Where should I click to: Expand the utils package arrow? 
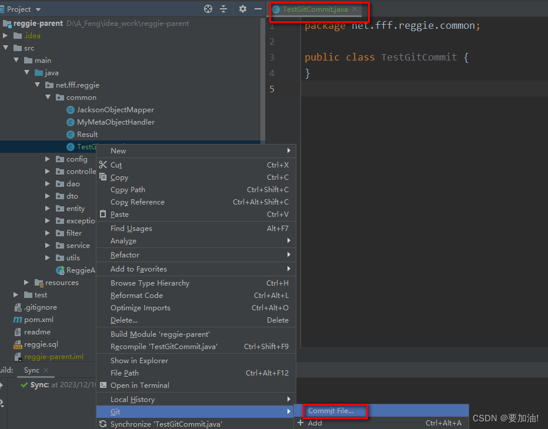48,257
